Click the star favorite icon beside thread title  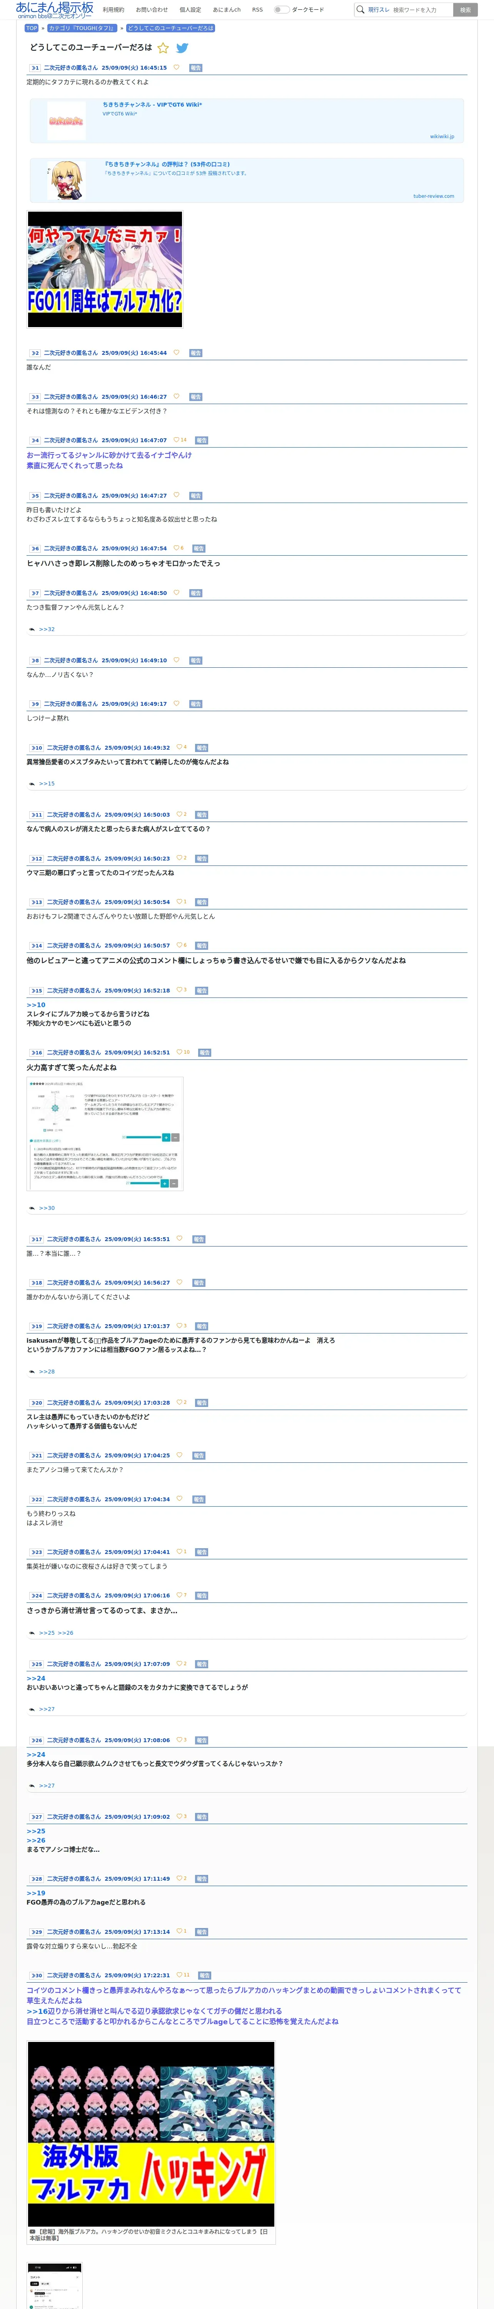tap(163, 48)
